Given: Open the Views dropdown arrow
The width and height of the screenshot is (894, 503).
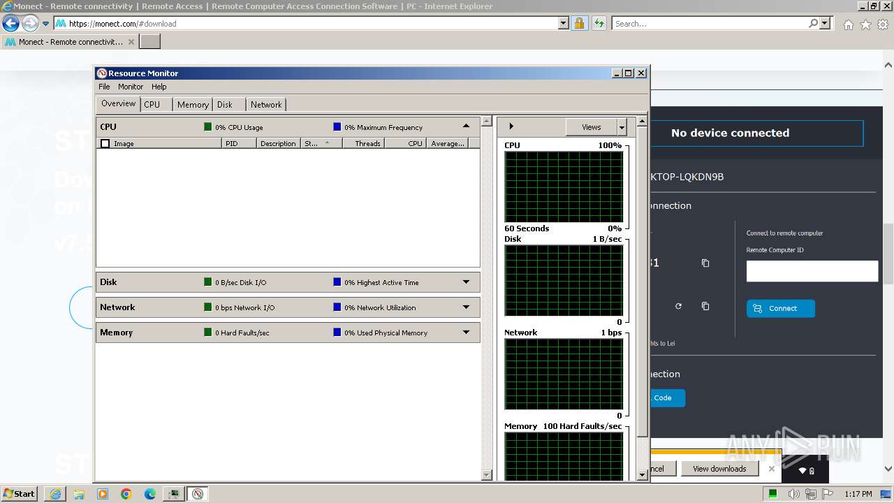Looking at the screenshot, I should click(x=622, y=127).
